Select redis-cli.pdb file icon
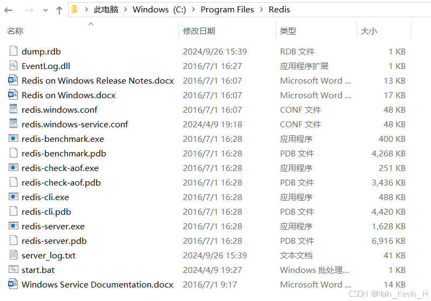The image size is (431, 301). [13, 211]
